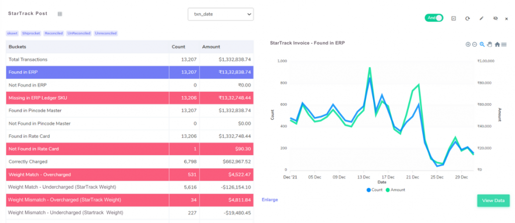Image resolution: width=515 pixels, height=223 pixels.
Task: Select the Shiprocket tag
Action: [31, 33]
